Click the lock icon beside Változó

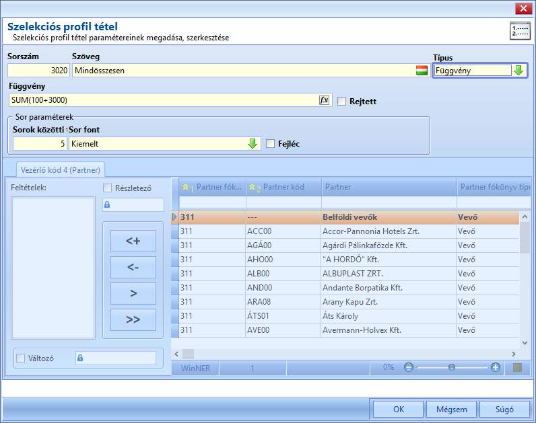tap(80, 358)
